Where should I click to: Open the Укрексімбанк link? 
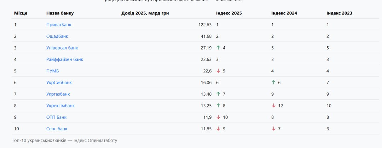tap(60, 106)
